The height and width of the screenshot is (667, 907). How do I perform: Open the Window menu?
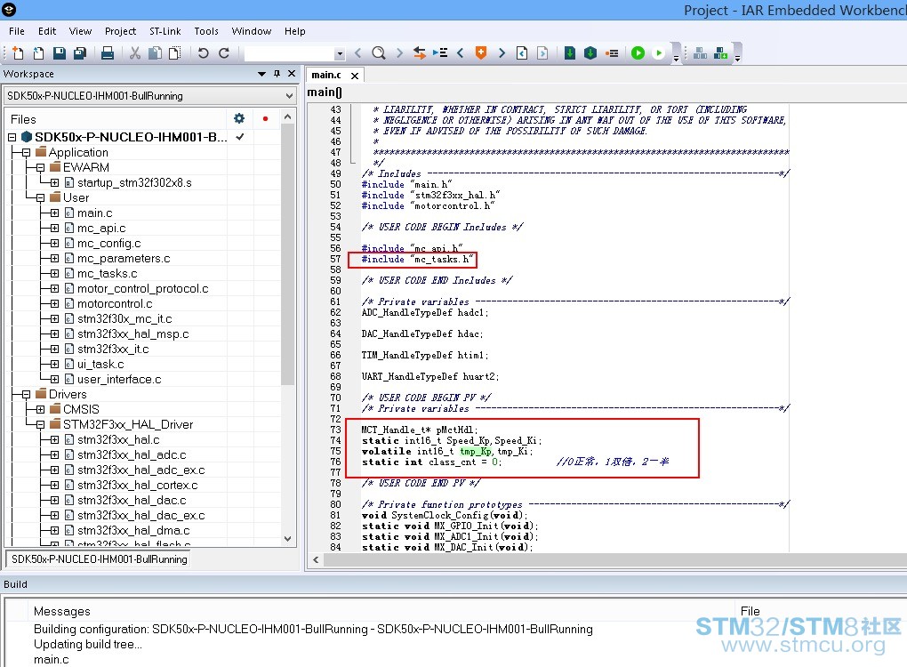[251, 31]
